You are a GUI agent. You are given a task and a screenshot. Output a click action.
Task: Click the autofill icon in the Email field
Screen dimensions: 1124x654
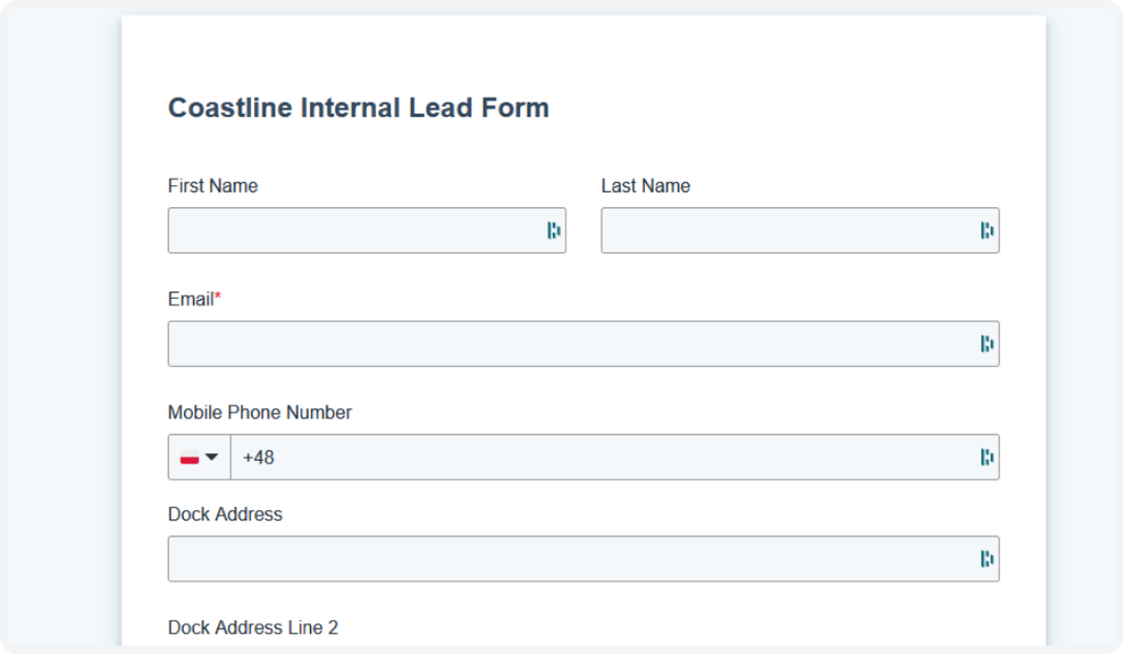pos(987,344)
